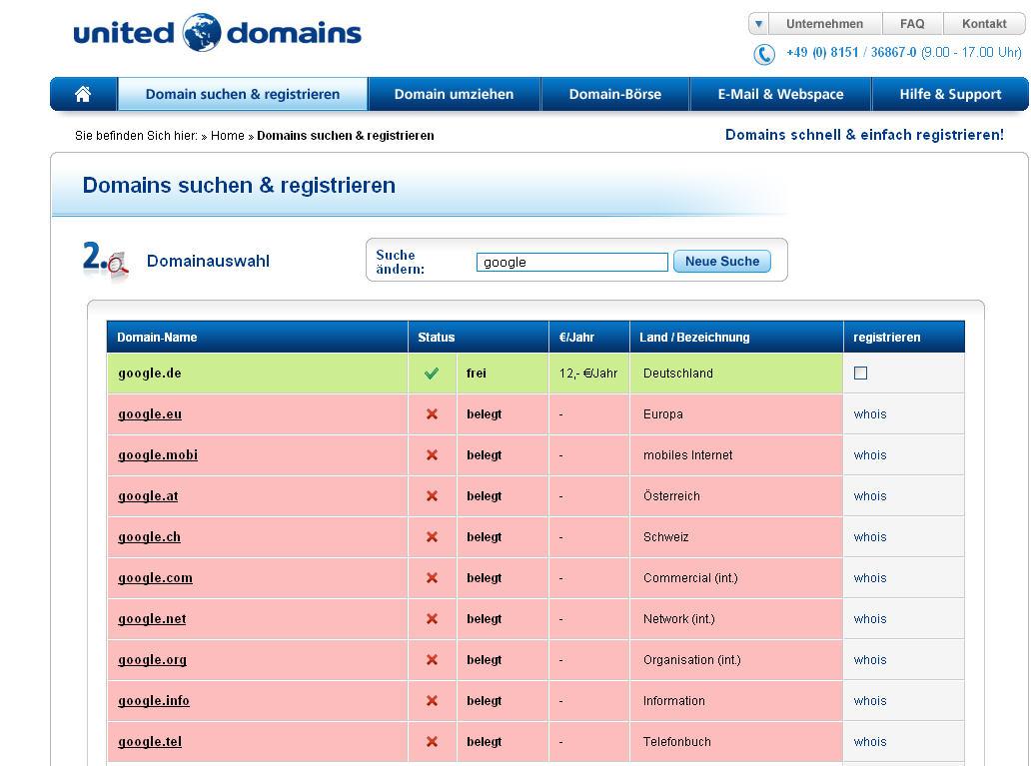Open the google.eu domain link

coord(150,414)
